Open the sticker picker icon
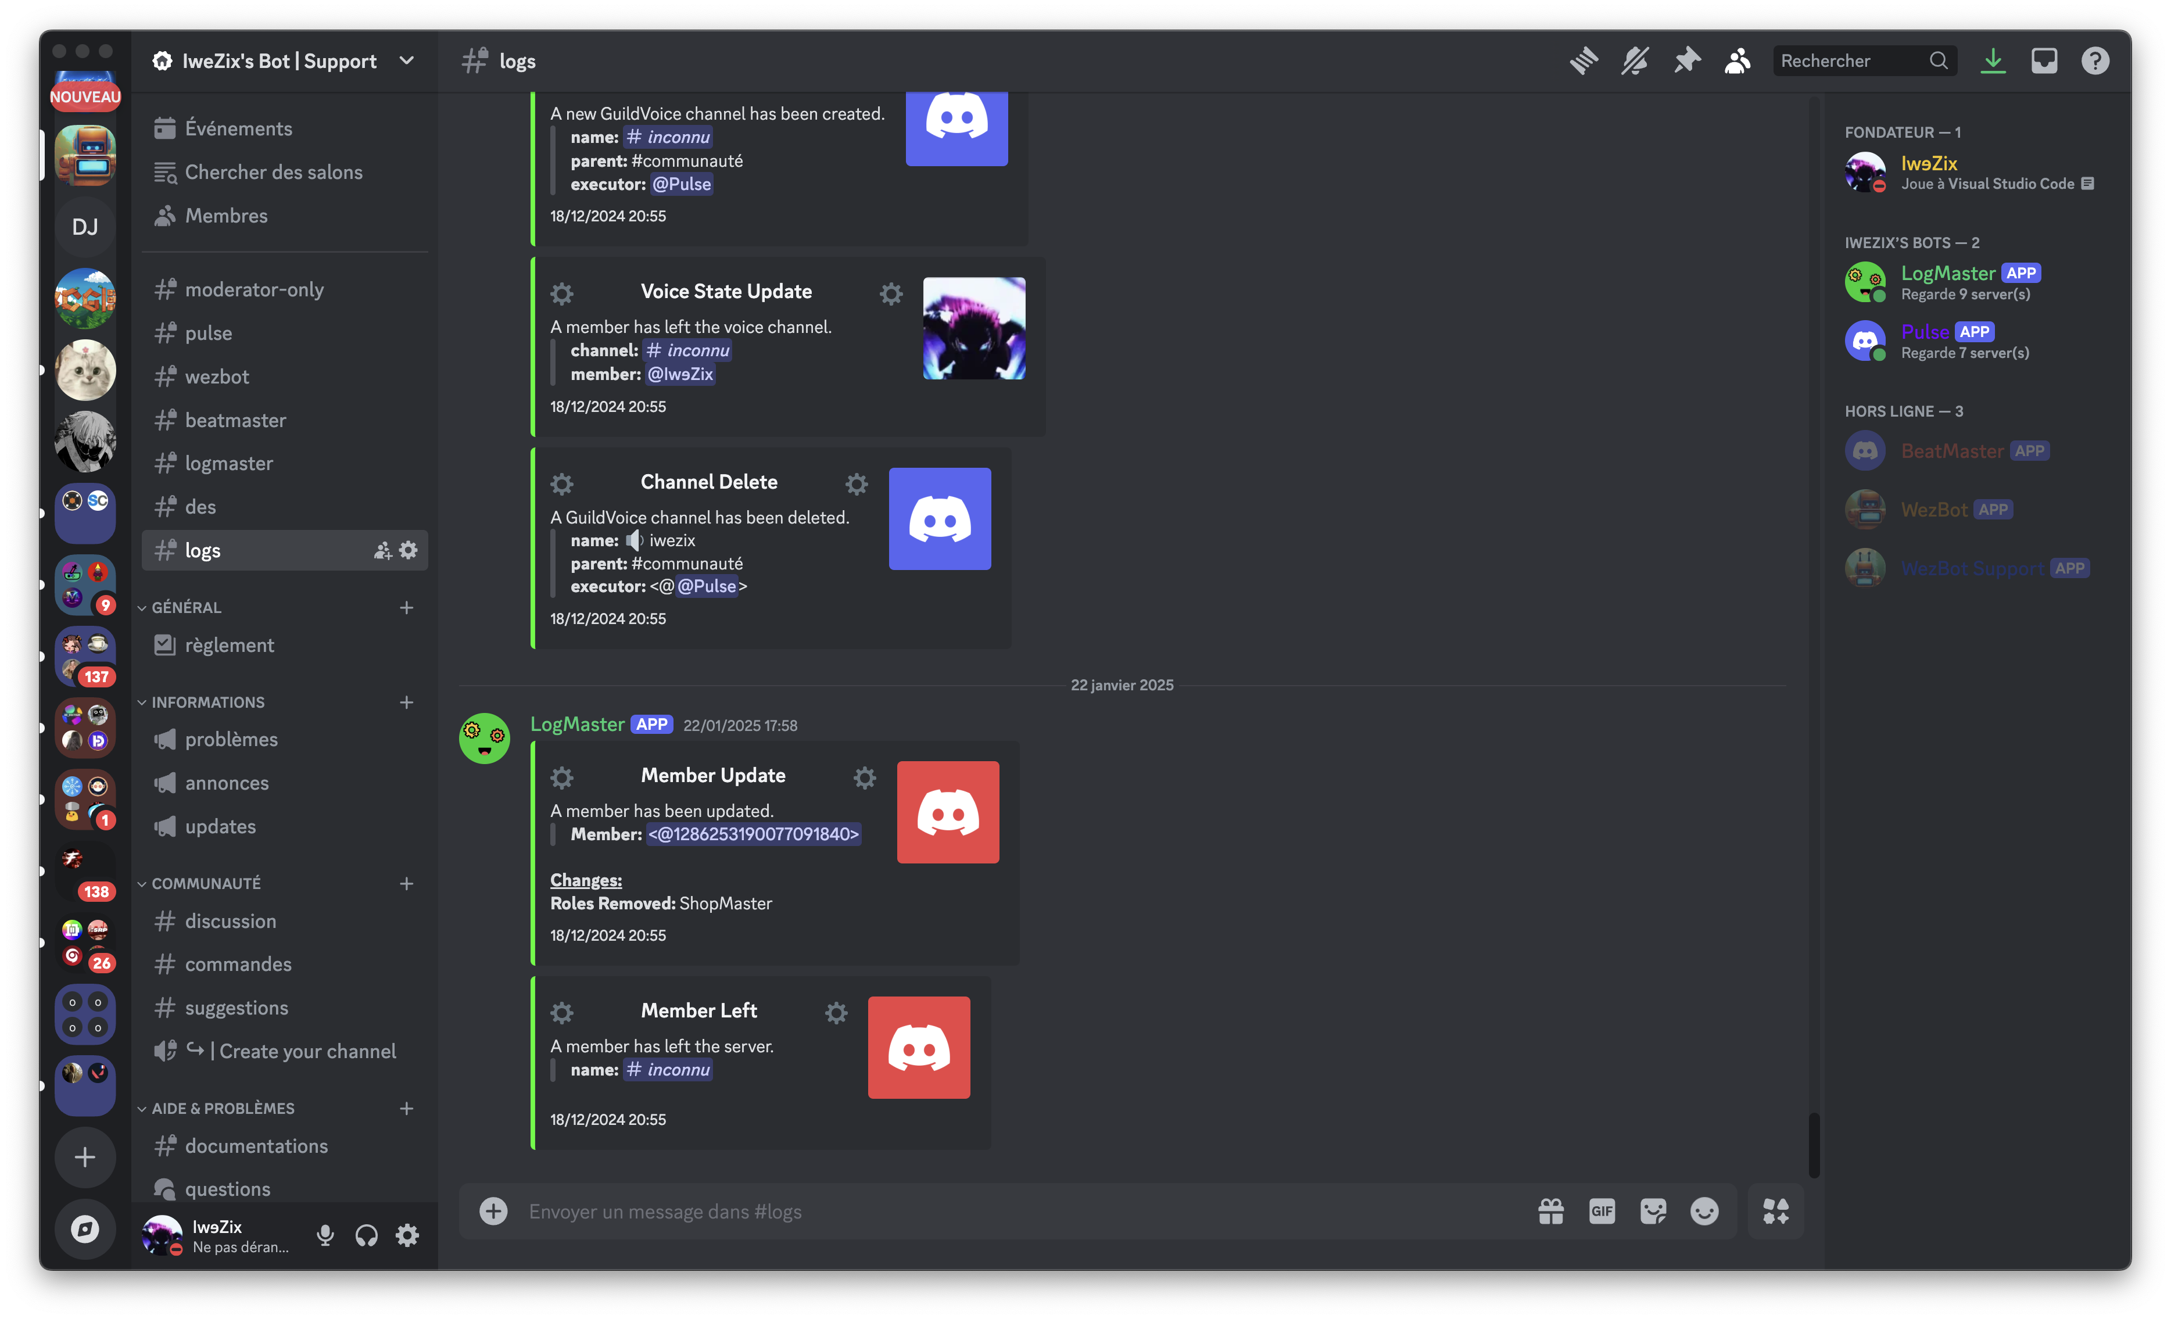Screen dimensions: 2171x1319 click(1653, 1212)
